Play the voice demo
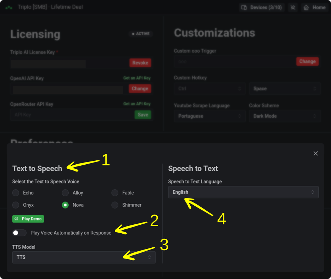This screenshot has width=331, height=279. point(28,219)
